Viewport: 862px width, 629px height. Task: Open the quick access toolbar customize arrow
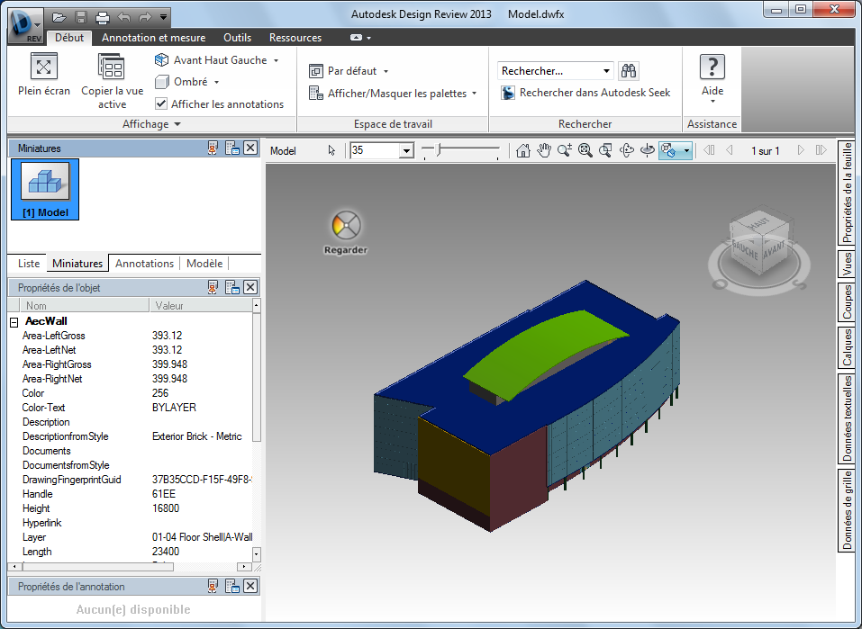[163, 18]
